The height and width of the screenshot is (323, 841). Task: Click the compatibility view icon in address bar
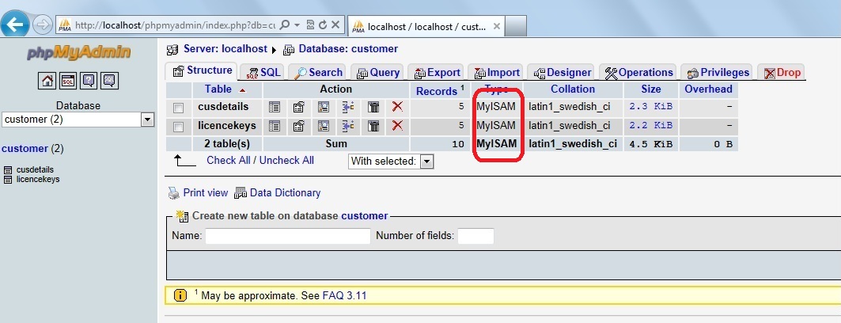click(310, 25)
